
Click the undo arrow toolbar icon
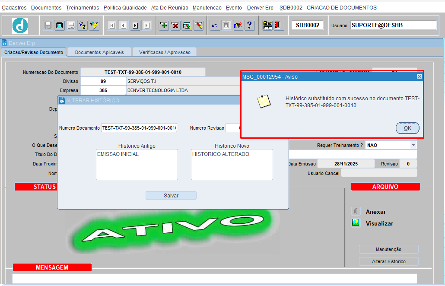(215, 25)
